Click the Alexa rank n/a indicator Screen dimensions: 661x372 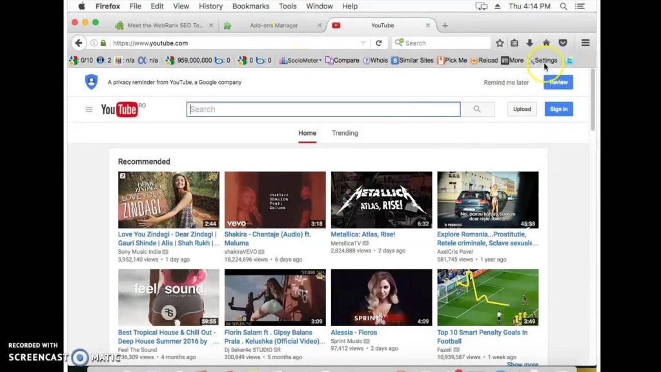pos(148,60)
